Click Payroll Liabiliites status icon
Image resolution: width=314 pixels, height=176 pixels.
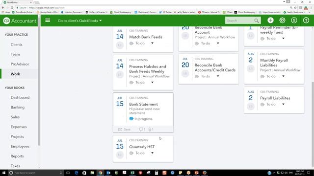(262, 104)
